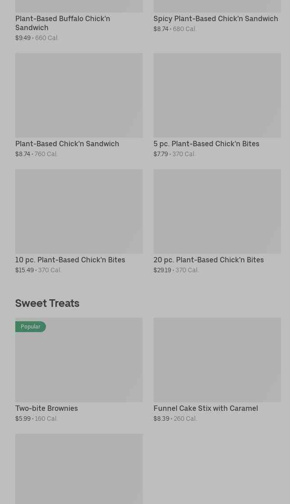Click Plant-Based Chick'n Sandwich image placeholder
This screenshot has height=504, width=290.
(x=79, y=95)
